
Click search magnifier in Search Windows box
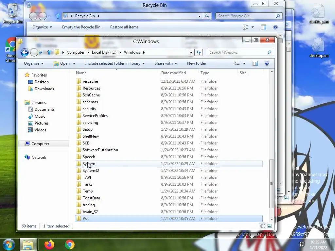(x=270, y=52)
